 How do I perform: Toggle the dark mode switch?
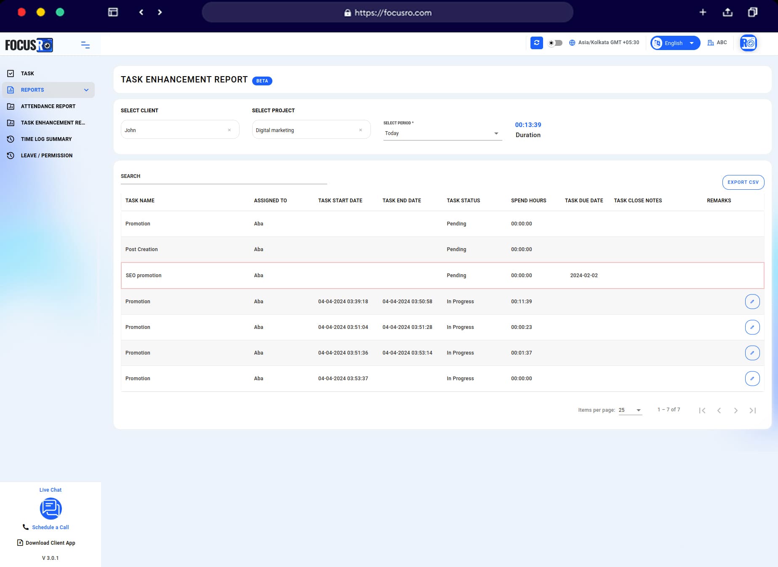[555, 43]
